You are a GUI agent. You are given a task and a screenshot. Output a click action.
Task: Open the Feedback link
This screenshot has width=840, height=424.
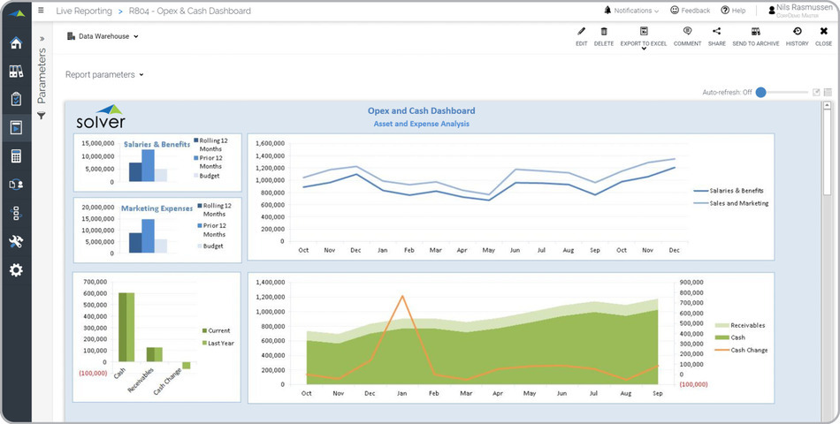(690, 11)
